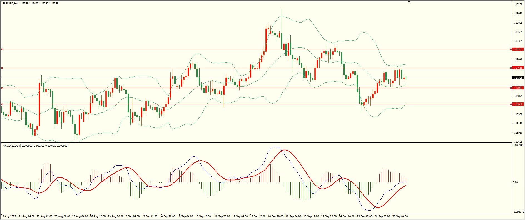Click the MACD(12,26,9) indicator label
The height and width of the screenshot is (220, 525).
click(x=11, y=146)
